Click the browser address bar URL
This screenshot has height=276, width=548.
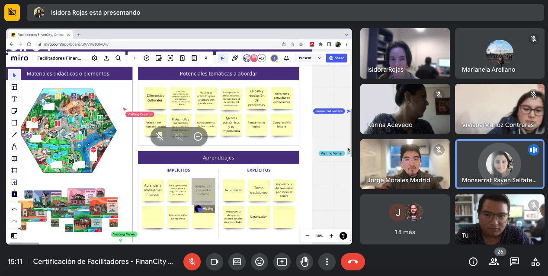click(x=76, y=44)
